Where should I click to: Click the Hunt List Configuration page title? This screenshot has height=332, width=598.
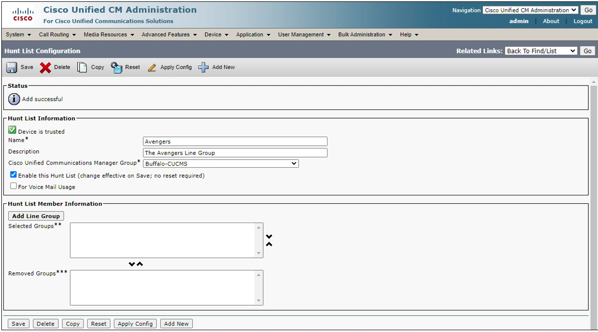[42, 51]
